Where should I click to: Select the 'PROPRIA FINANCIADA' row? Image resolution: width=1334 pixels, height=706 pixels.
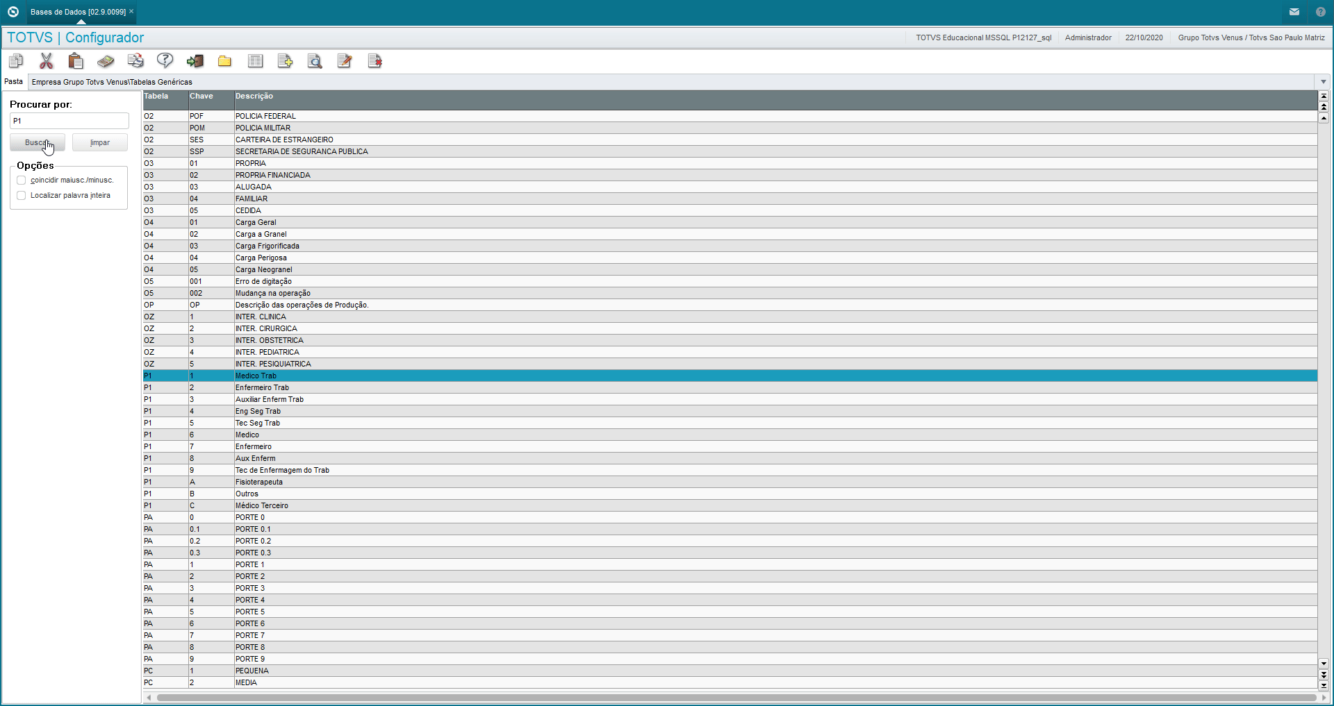pyautogui.click(x=730, y=176)
